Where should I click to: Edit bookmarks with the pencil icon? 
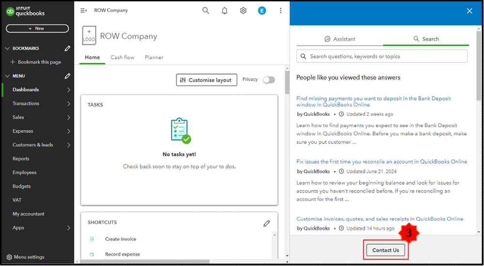pos(67,48)
